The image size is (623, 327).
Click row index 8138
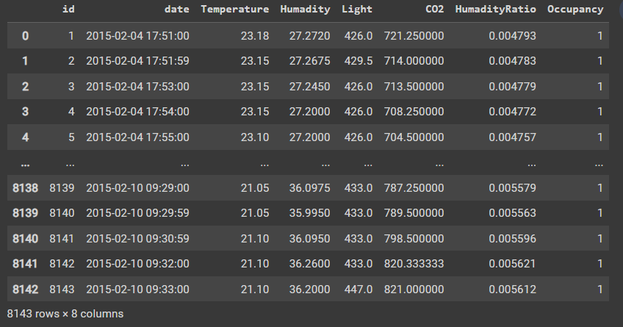pyautogui.click(x=24, y=187)
